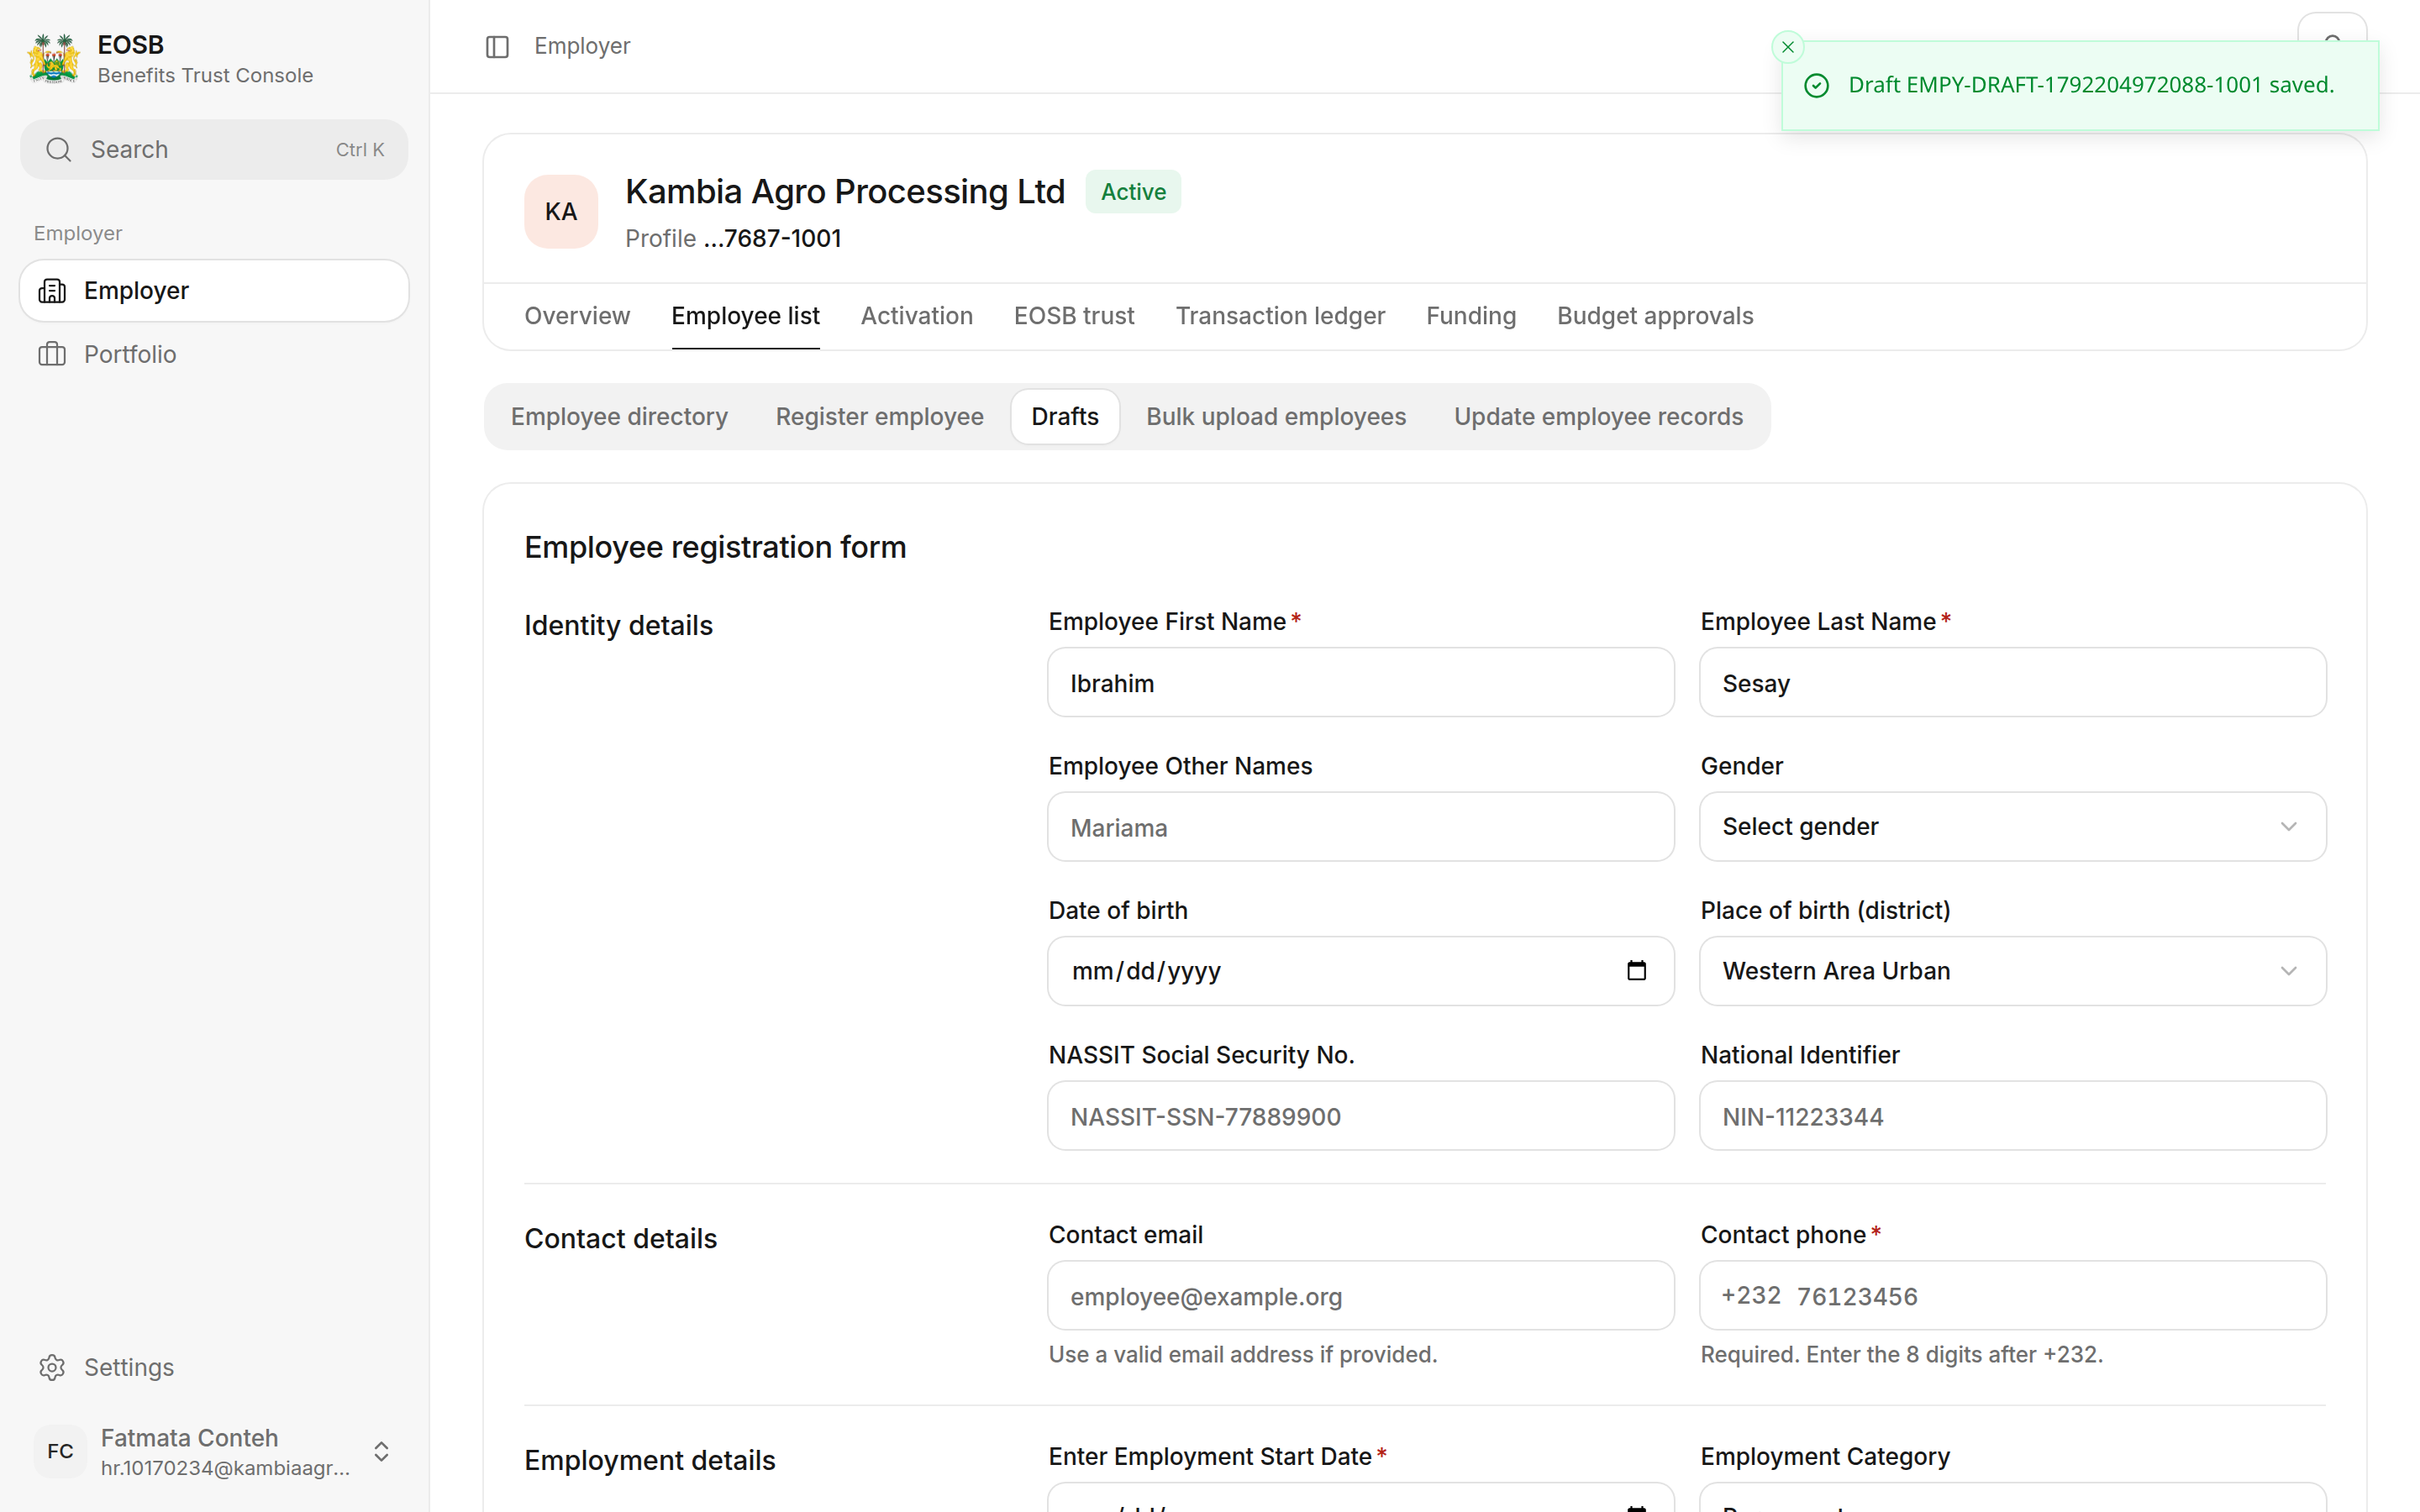2420x1512 pixels.
Task: Edit the Employee First Name field
Action: pos(1360,683)
